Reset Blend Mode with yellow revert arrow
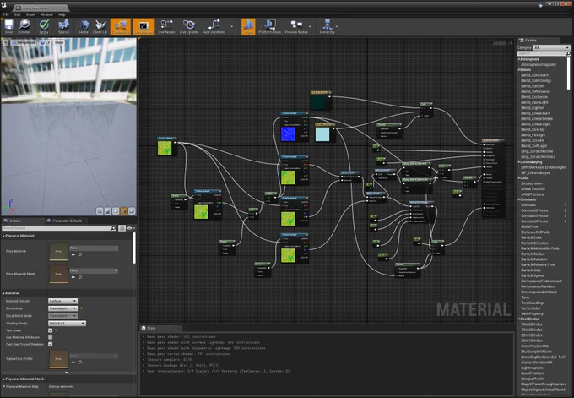This screenshot has width=574, height=398. (x=81, y=308)
